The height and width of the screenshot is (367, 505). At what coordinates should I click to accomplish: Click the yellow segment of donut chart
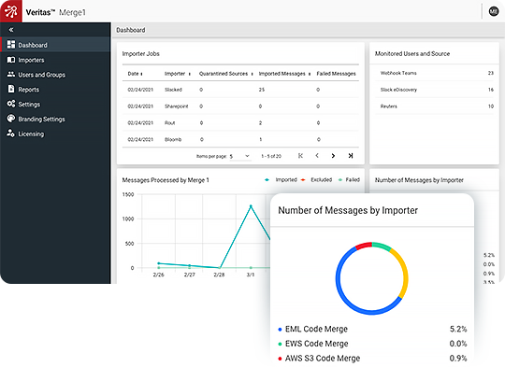pyautogui.click(x=402, y=271)
